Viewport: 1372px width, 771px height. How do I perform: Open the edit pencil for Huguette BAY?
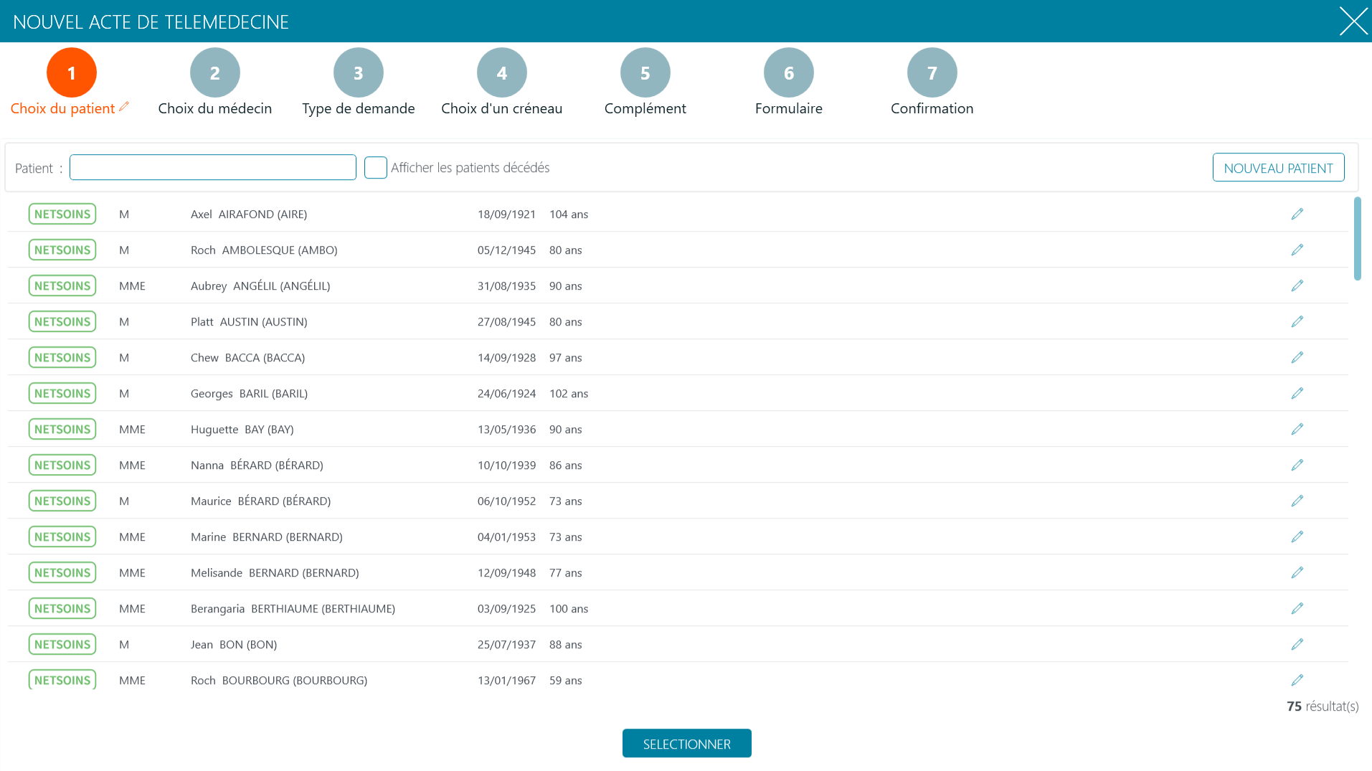pos(1297,429)
